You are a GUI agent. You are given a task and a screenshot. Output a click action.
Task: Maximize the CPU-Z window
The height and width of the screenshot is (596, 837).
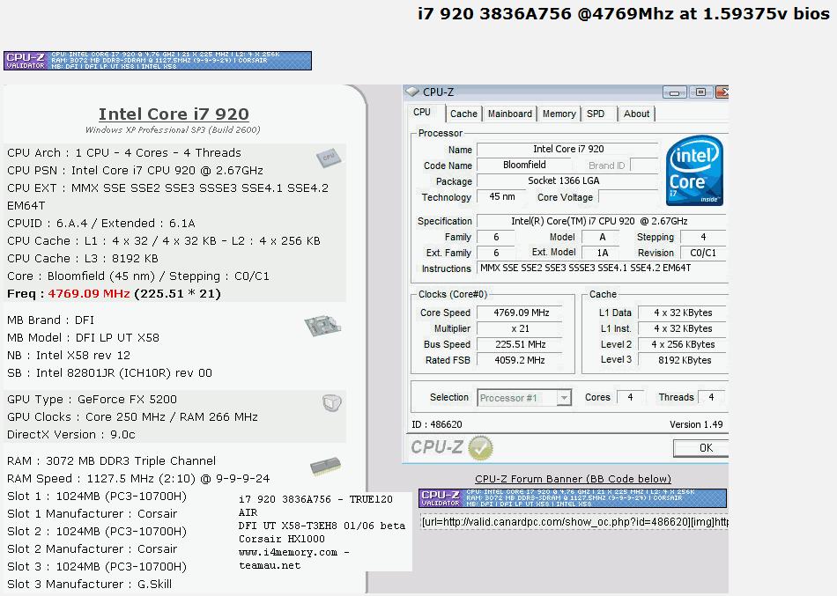(x=700, y=92)
